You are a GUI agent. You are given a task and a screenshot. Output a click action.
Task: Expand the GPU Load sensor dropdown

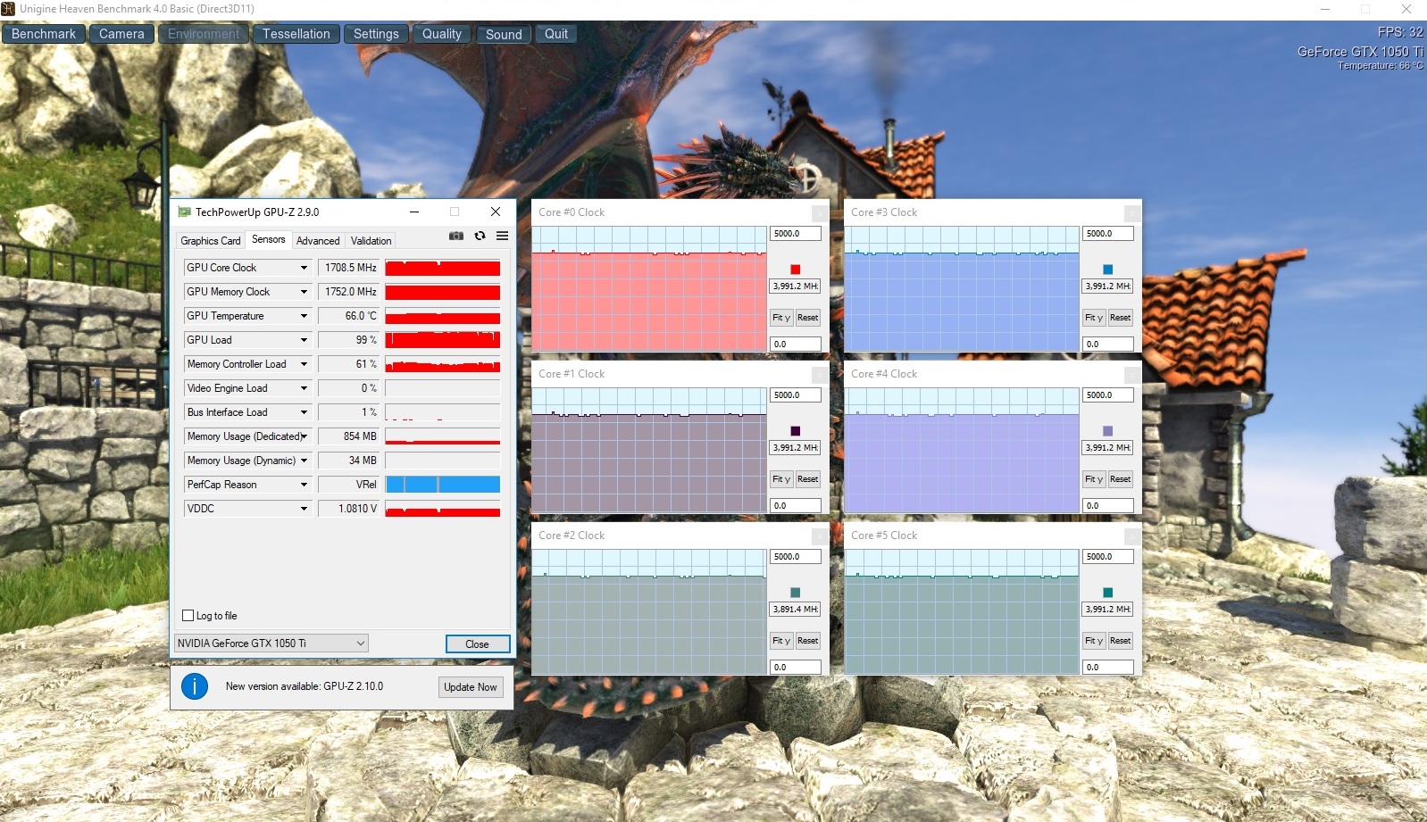(304, 340)
